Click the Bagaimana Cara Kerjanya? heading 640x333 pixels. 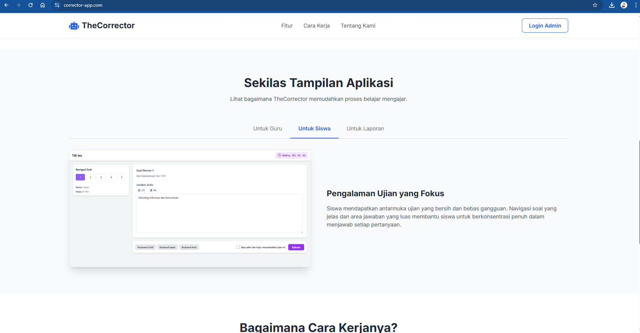point(318,327)
